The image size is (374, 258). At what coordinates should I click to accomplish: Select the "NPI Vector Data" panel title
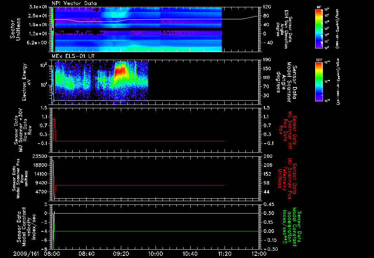pos(74,3)
